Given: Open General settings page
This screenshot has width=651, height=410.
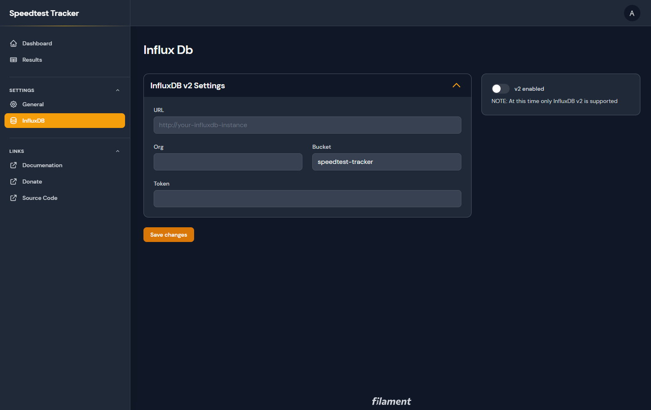Looking at the screenshot, I should [65, 104].
